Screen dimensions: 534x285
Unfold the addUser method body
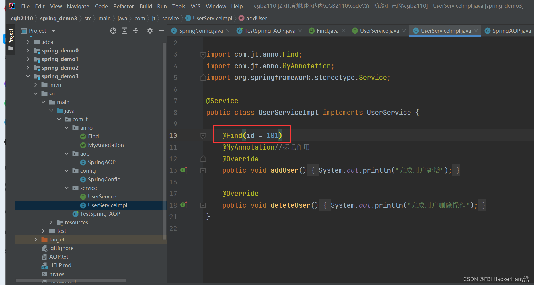pyautogui.click(x=203, y=171)
